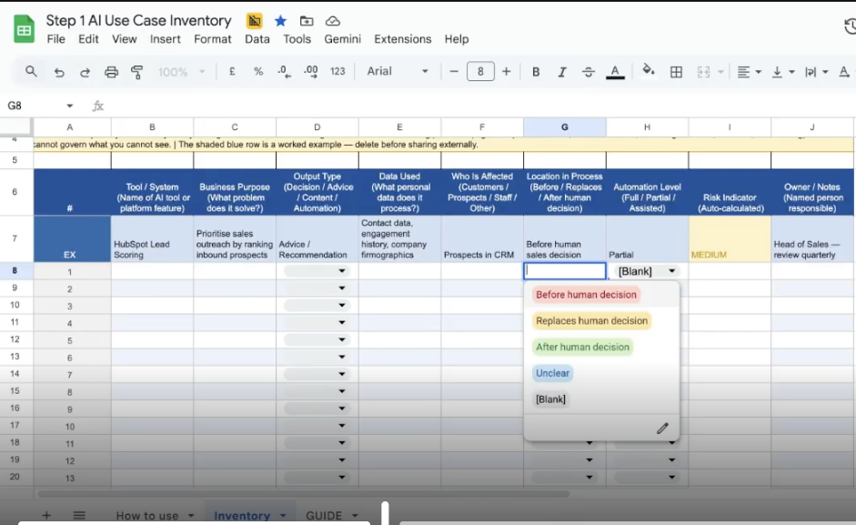Viewport: 856px width, 525px height.
Task: Open the Help menu
Action: [457, 39]
